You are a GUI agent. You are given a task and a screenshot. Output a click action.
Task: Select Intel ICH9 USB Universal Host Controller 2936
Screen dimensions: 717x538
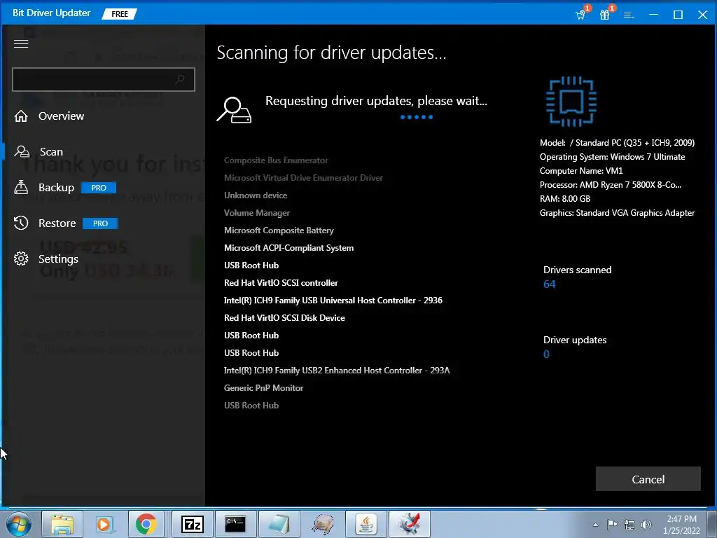pyautogui.click(x=333, y=300)
